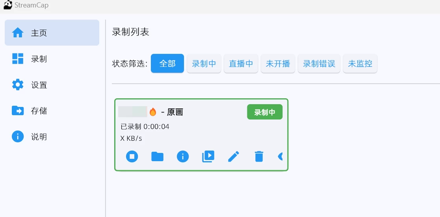The width and height of the screenshot is (440, 217).
Task: Stop the current recording with the stop icon
Action: tap(132, 156)
